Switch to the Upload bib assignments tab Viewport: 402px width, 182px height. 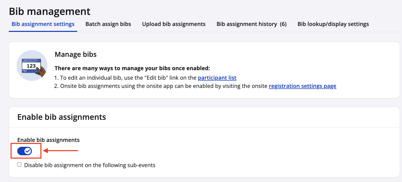click(174, 24)
